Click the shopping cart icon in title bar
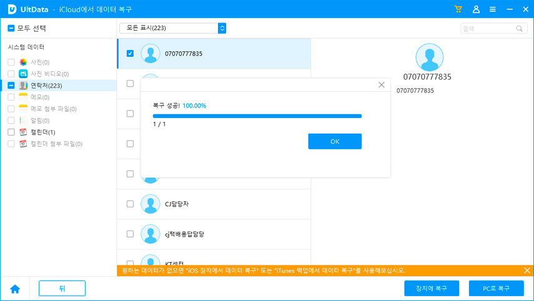 coord(458,9)
